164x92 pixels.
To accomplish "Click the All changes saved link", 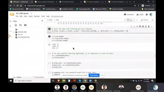I will click(x=57, y=16).
